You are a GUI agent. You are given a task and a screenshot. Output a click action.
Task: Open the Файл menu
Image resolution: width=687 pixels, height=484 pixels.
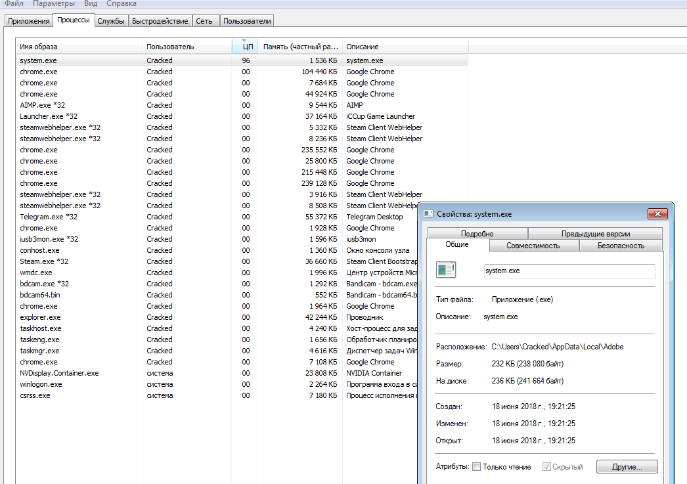[14, 4]
